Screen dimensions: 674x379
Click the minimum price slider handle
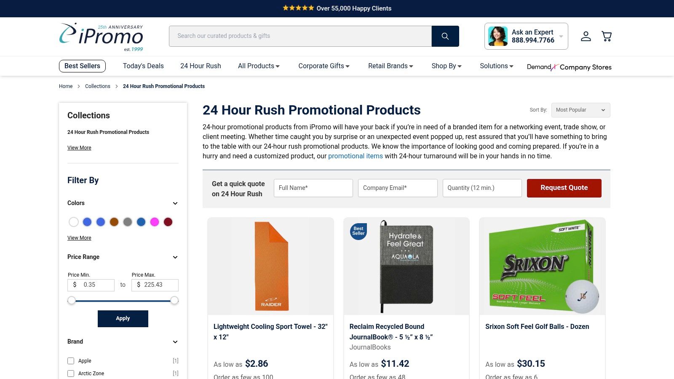tap(72, 300)
